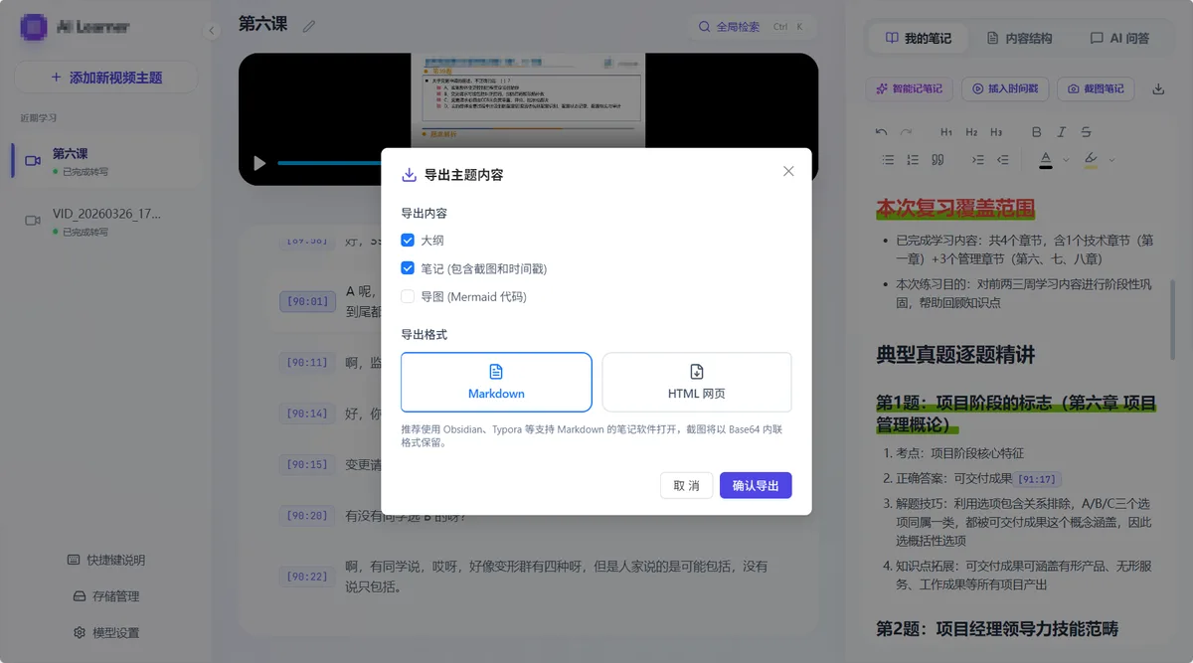
Task: Click 插入时间戳 button
Action: tap(1004, 88)
